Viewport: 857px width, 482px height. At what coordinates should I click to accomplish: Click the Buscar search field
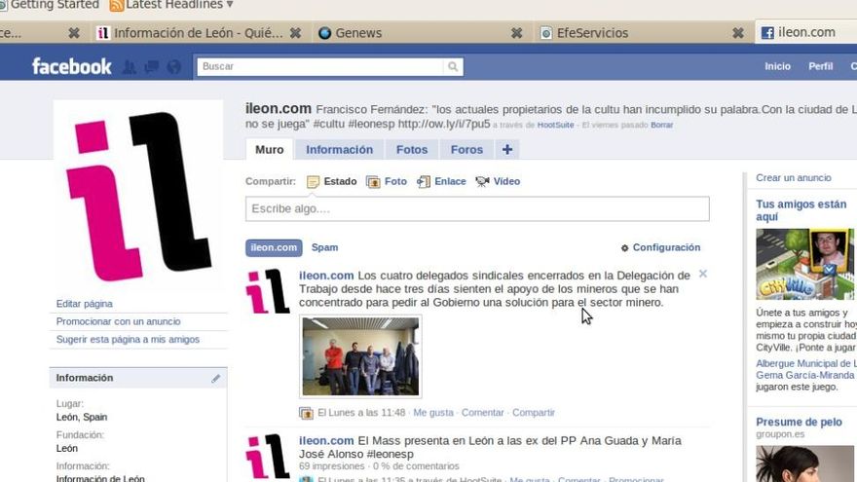320,66
